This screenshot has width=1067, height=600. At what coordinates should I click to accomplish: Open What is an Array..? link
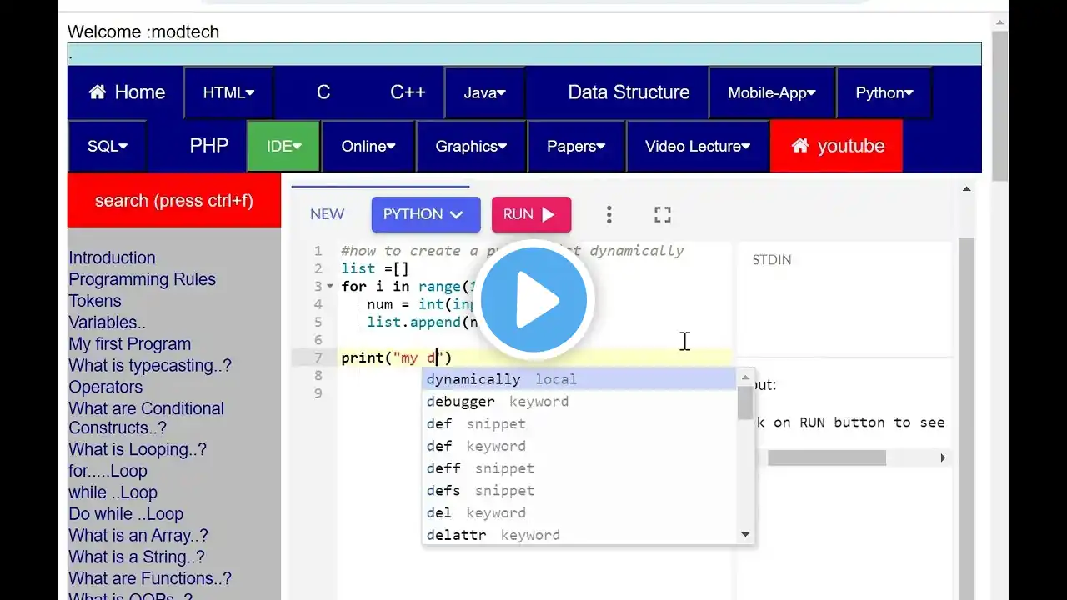[x=138, y=537]
